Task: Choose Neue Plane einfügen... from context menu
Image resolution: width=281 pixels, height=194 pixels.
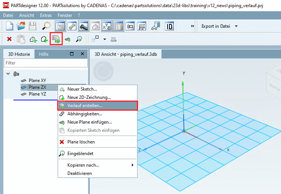Action: tap(97, 122)
